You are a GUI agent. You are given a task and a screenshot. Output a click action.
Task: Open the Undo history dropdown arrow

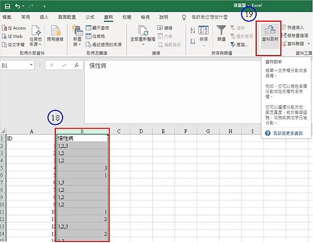(23, 6)
